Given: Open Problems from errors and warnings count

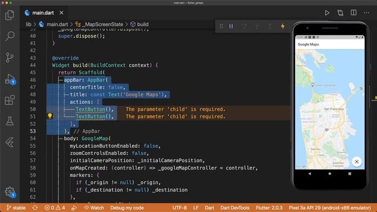Looking at the screenshot, I should click(x=55, y=208).
